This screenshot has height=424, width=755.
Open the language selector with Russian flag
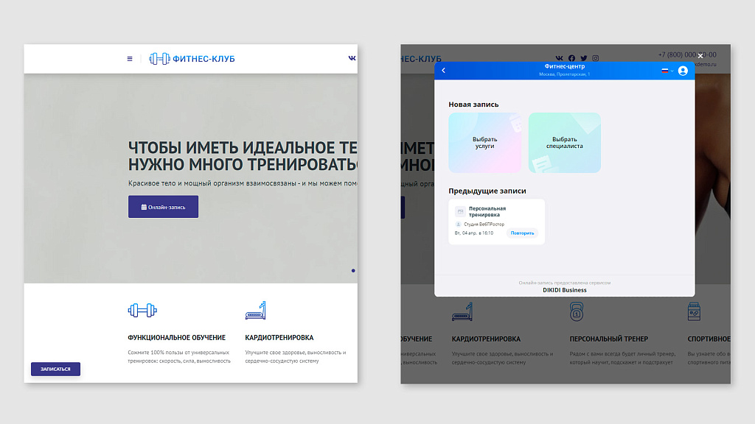point(666,71)
